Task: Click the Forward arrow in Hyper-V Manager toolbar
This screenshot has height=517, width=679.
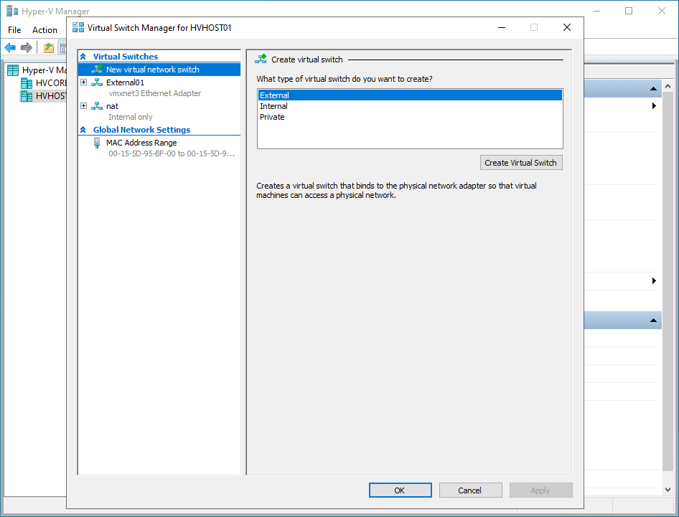Action: (27, 47)
